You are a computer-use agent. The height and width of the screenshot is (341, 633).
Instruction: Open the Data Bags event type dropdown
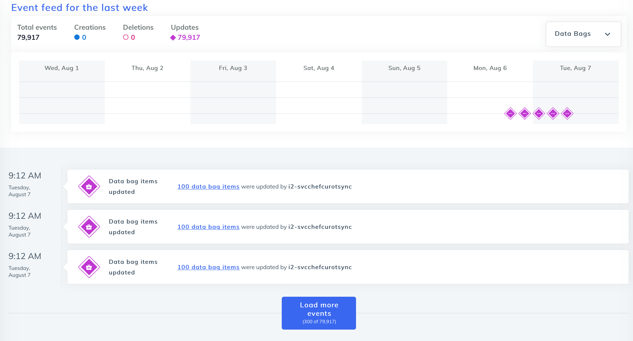point(583,34)
